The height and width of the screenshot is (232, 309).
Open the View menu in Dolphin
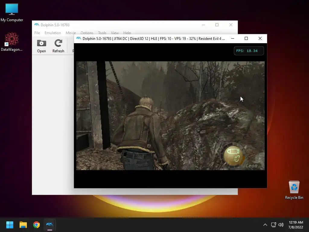tap(115, 33)
